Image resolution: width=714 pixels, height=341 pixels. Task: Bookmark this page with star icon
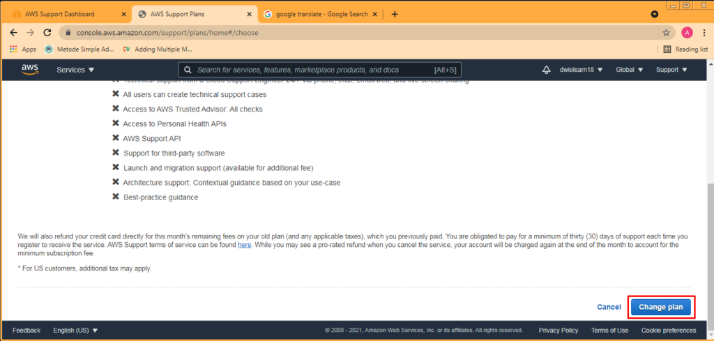(x=666, y=33)
